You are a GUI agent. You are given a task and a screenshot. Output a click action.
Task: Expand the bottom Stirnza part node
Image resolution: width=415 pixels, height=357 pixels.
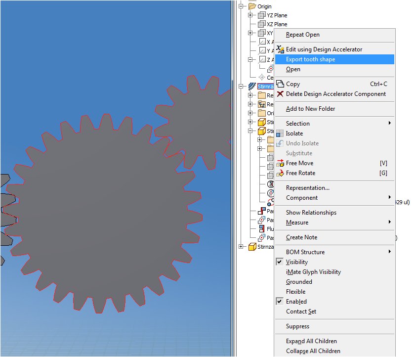241,247
